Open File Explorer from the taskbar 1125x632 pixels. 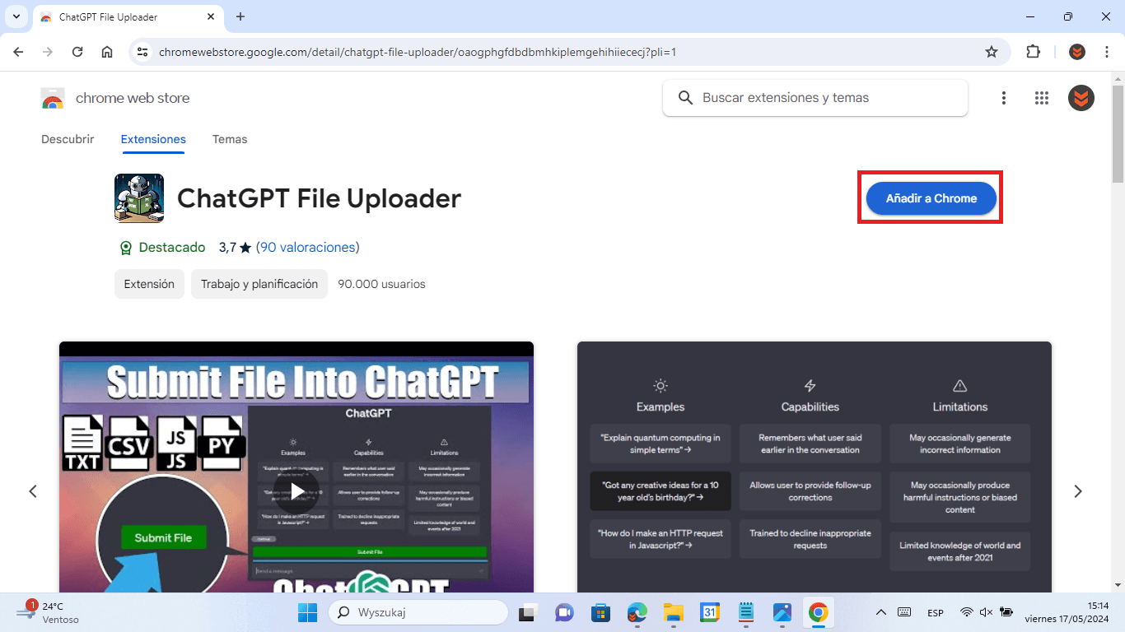click(674, 612)
